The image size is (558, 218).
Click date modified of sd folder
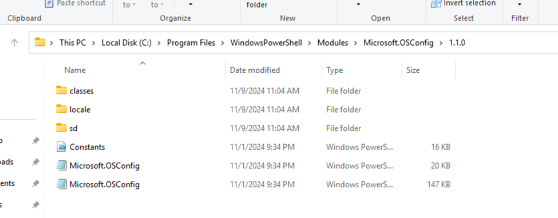click(264, 128)
